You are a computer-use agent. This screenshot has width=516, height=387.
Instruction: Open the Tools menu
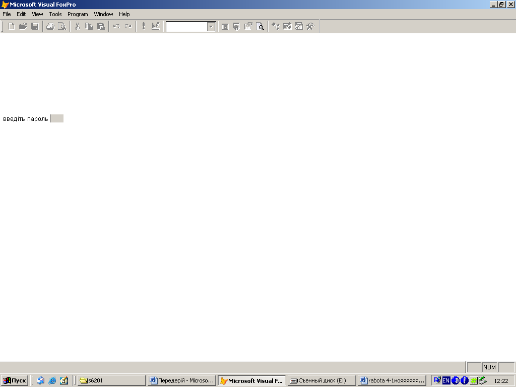pyautogui.click(x=55, y=14)
